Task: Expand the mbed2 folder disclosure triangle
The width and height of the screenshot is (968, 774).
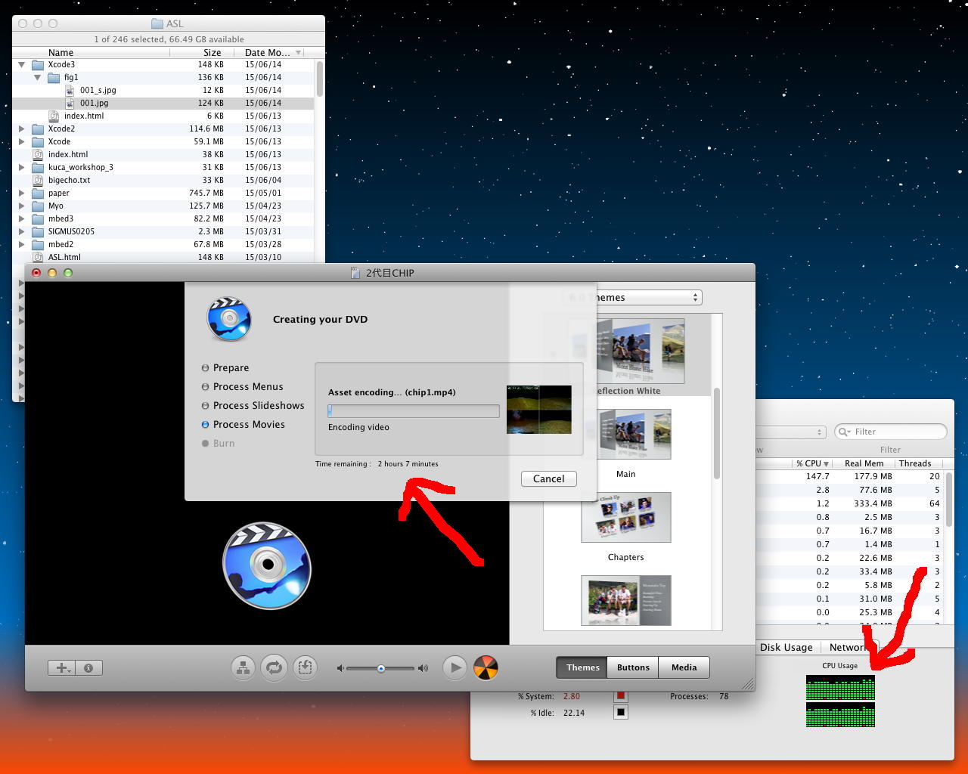Action: pos(22,244)
